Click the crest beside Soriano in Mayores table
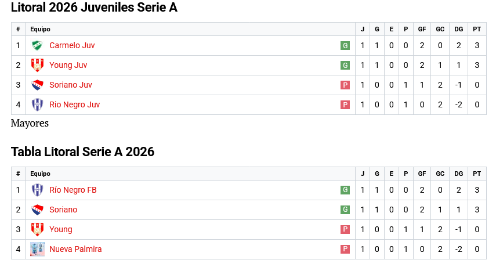The height and width of the screenshot is (267, 496). click(x=37, y=210)
